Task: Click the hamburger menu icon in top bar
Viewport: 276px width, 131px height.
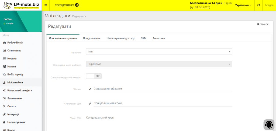Action: click(46, 5)
